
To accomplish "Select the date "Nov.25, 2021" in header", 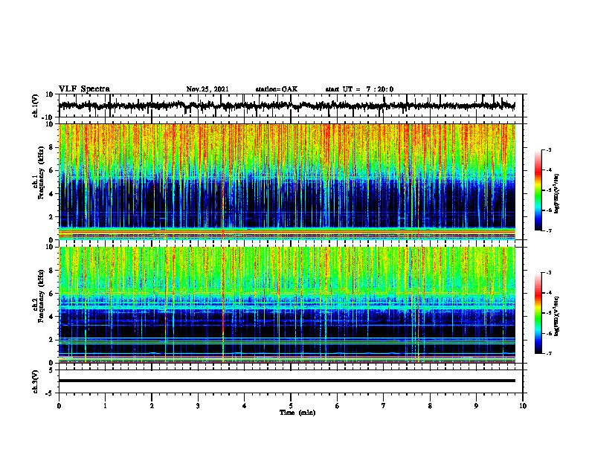I will [207, 89].
